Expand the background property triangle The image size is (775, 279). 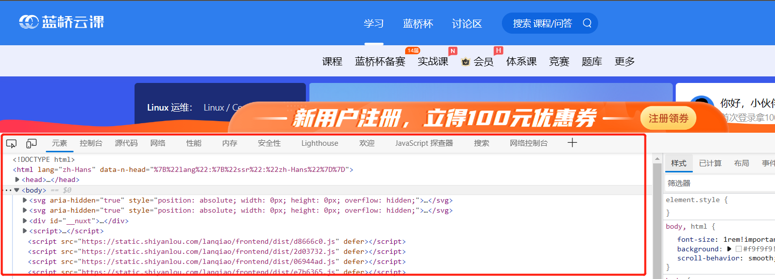point(729,249)
